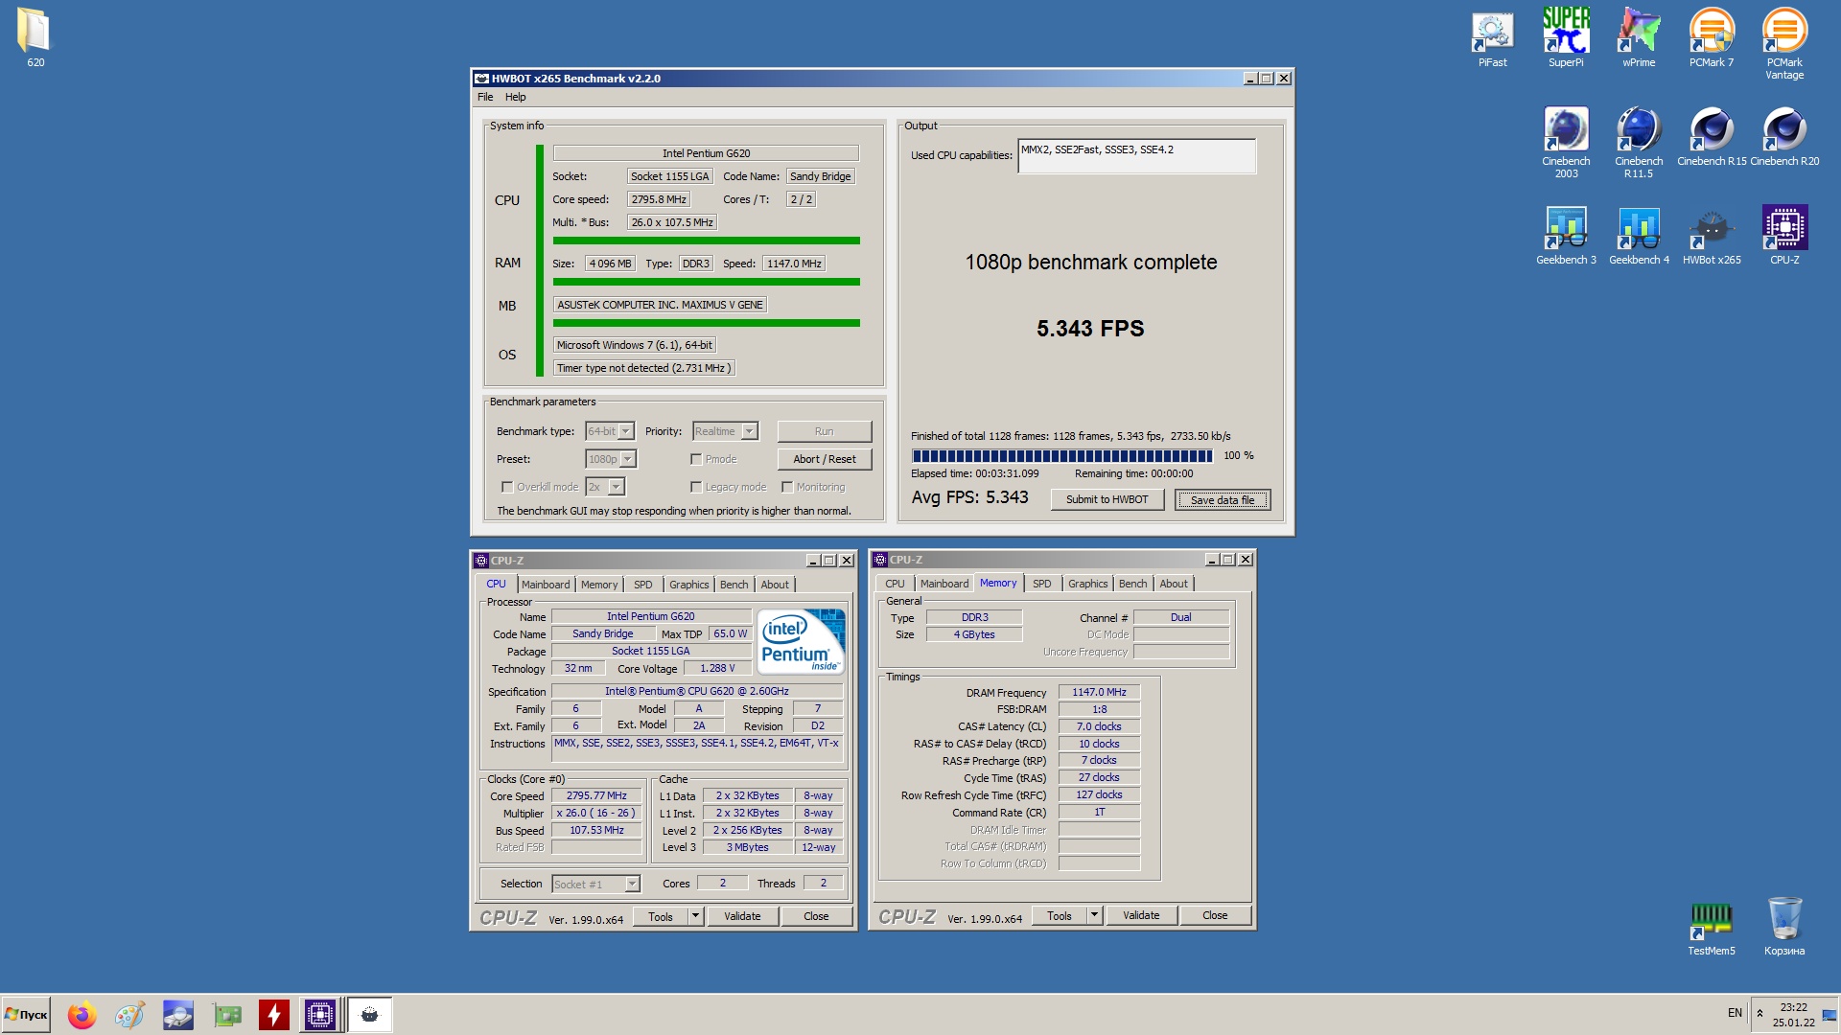Viewport: 1841px width, 1035px height.
Task: Click the Start (Пуск) button
Action: point(27,1015)
